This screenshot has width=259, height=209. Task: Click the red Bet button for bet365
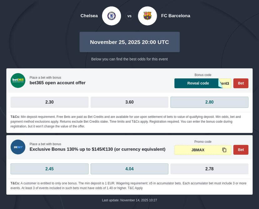[x=241, y=83]
